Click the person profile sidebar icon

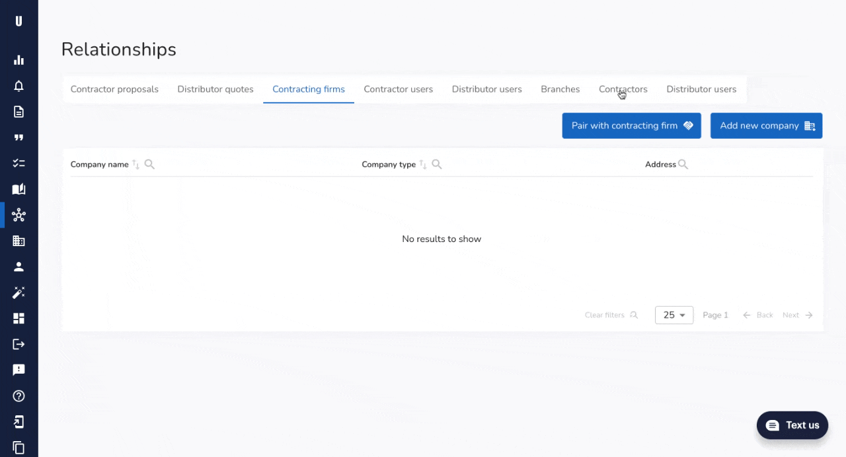coord(19,267)
